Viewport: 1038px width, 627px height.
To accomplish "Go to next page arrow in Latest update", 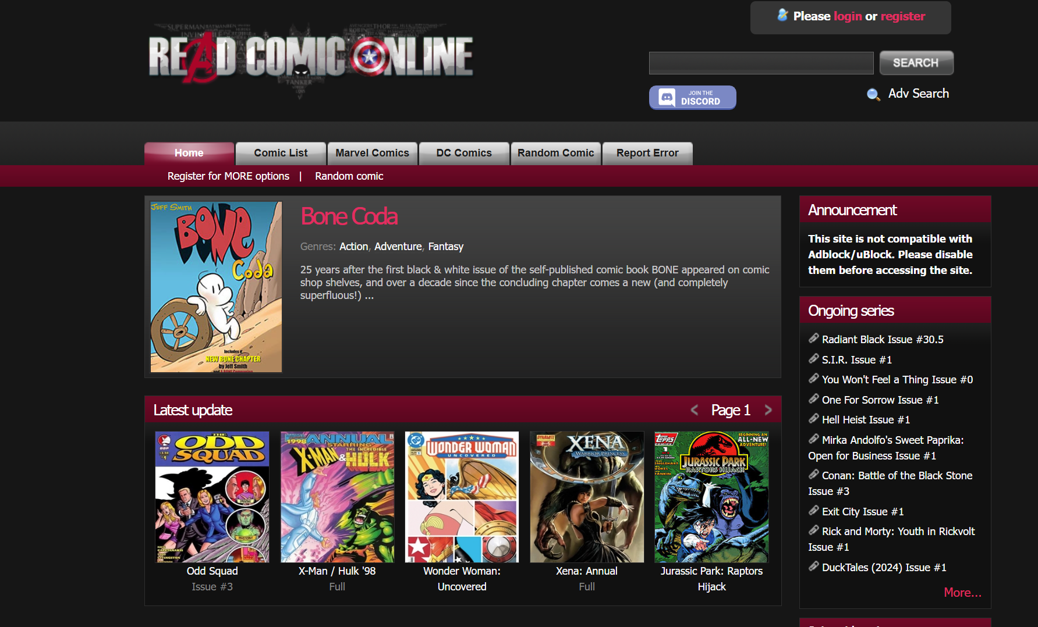I will (768, 410).
